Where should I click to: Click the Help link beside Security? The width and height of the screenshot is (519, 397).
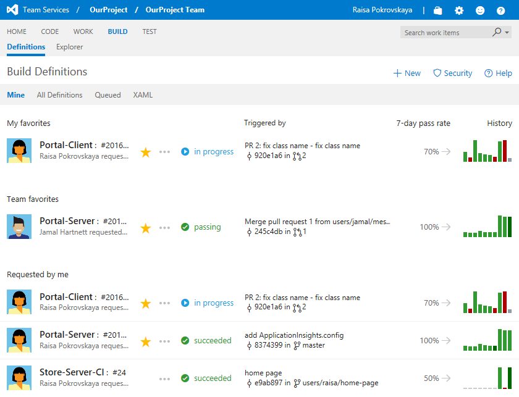[x=498, y=73]
